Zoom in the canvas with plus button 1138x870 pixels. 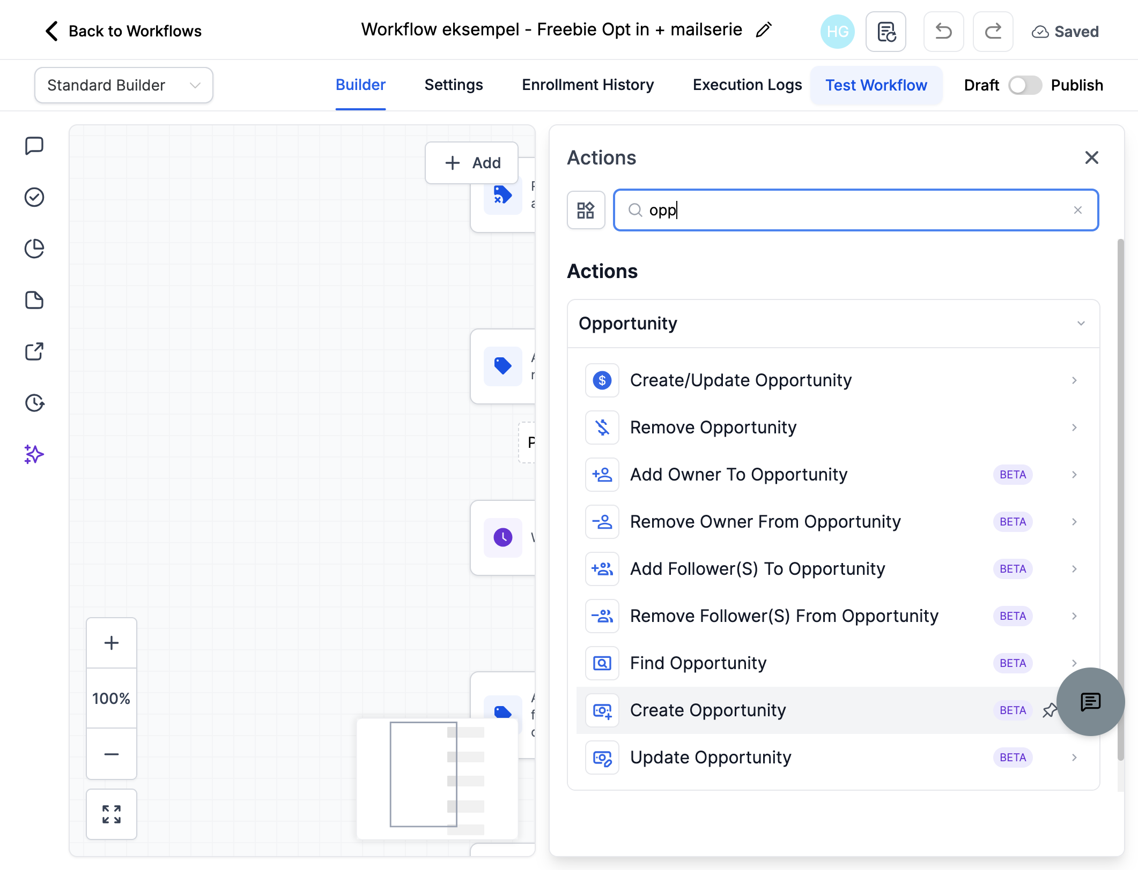pyautogui.click(x=112, y=643)
